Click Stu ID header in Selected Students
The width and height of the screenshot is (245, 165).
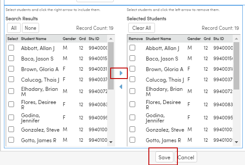click(x=219, y=39)
